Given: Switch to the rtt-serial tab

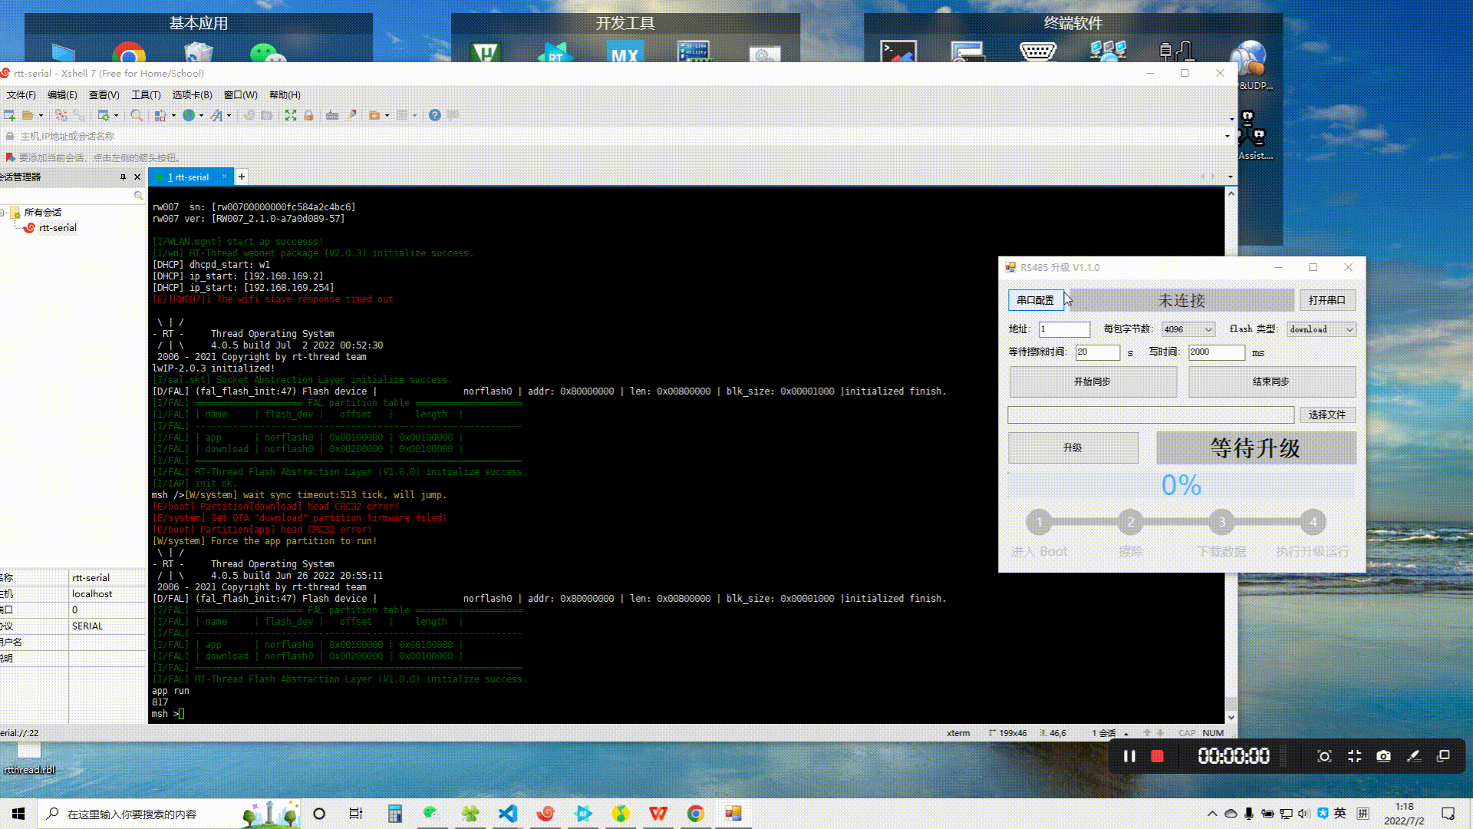Looking at the screenshot, I should pos(190,177).
